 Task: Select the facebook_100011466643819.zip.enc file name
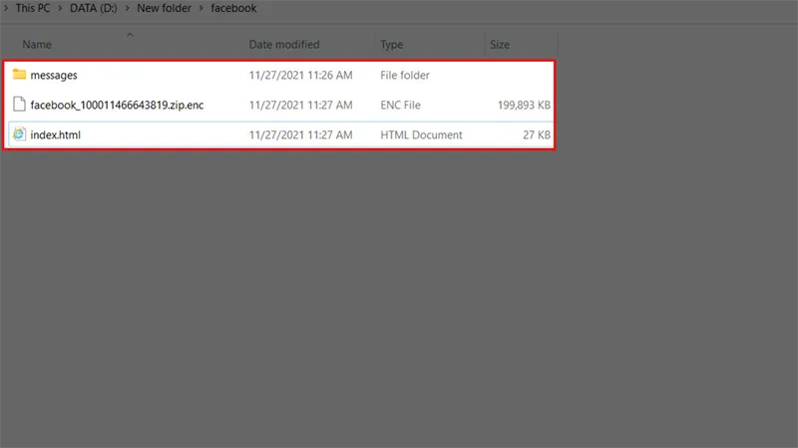117,105
